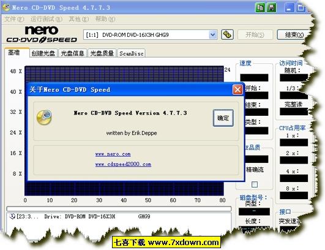Toggle the accurate stream checkbox
Image resolution: width=325 pixels, height=250 pixels.
coord(255,184)
